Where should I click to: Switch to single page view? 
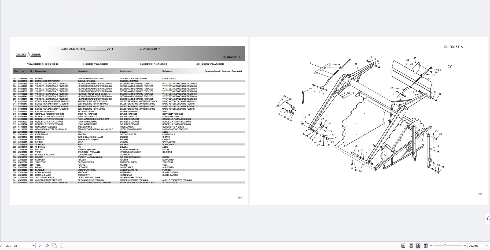pos(403,246)
